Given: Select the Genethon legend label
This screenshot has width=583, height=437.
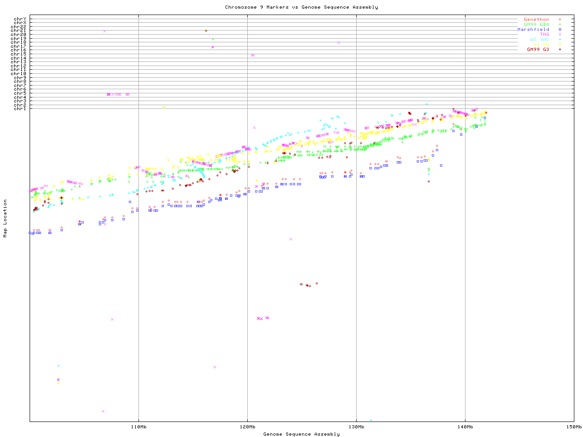Looking at the screenshot, I should (x=536, y=20).
